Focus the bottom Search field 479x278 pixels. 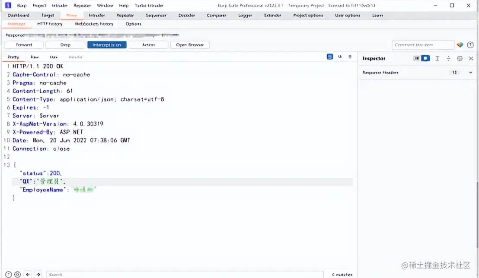[185, 275]
